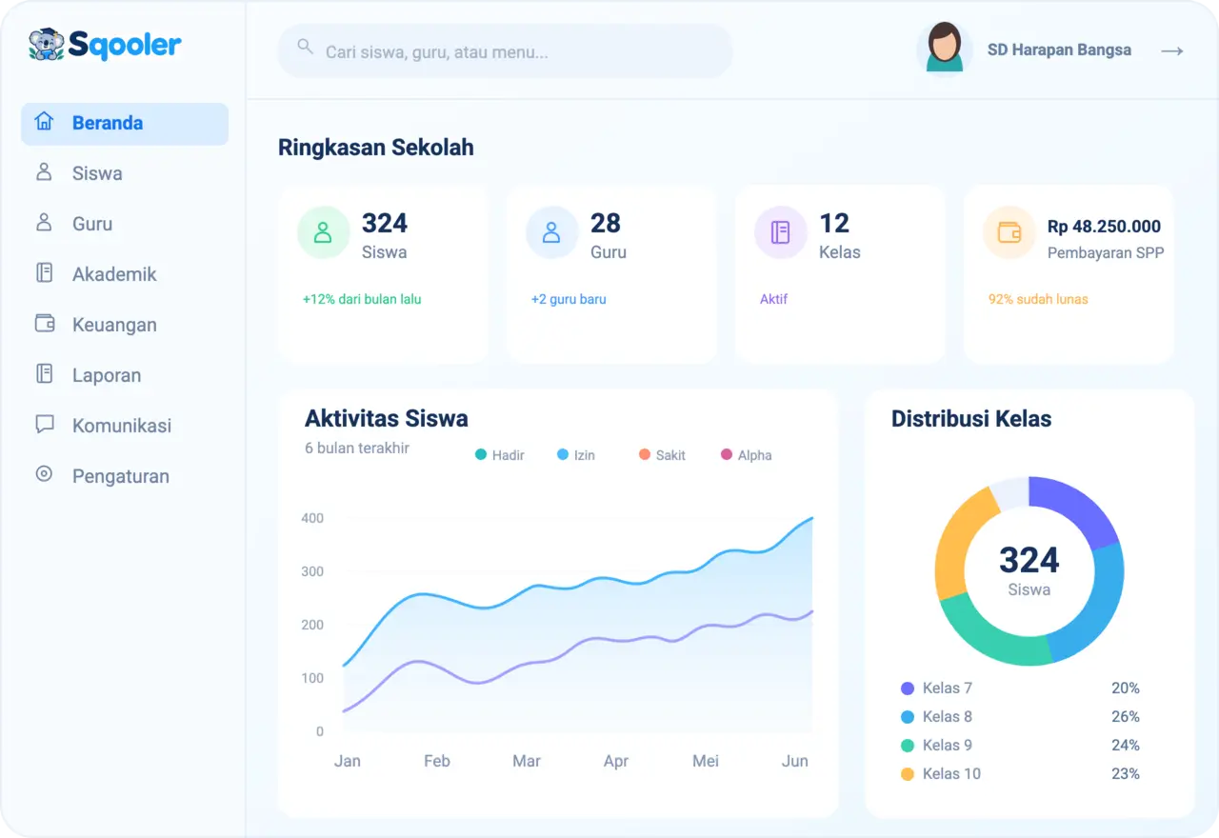The height and width of the screenshot is (838, 1219).
Task: Go to Pengaturan settings menu
Action: (x=125, y=476)
